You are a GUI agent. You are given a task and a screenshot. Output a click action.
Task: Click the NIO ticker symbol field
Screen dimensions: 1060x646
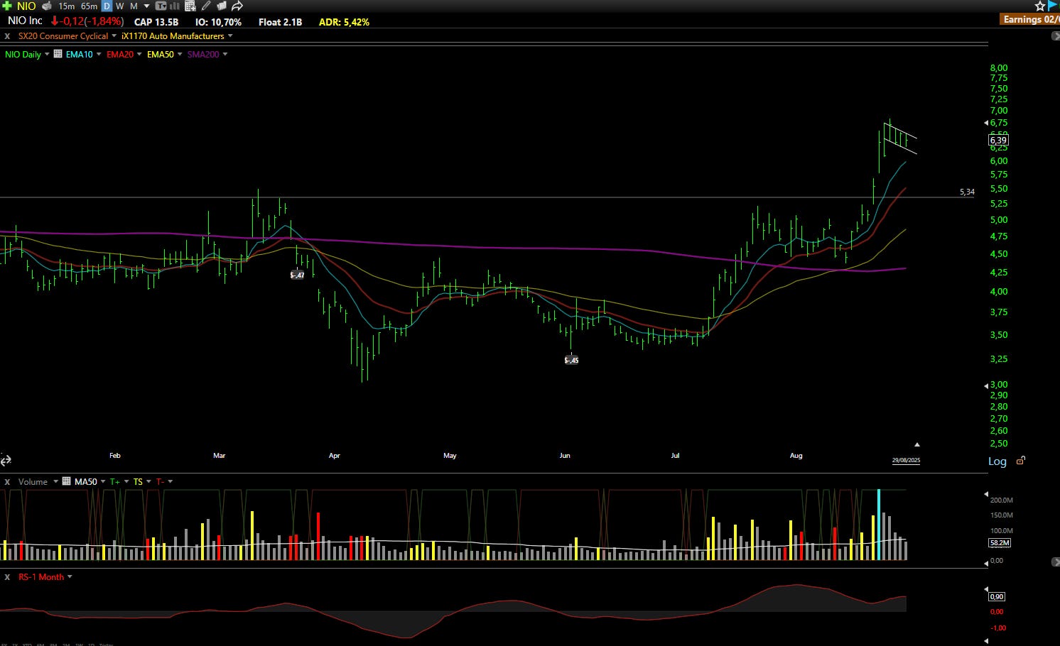coord(26,6)
